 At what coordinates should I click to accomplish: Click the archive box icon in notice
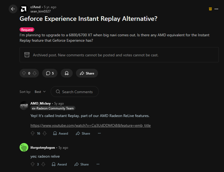tap(27, 55)
